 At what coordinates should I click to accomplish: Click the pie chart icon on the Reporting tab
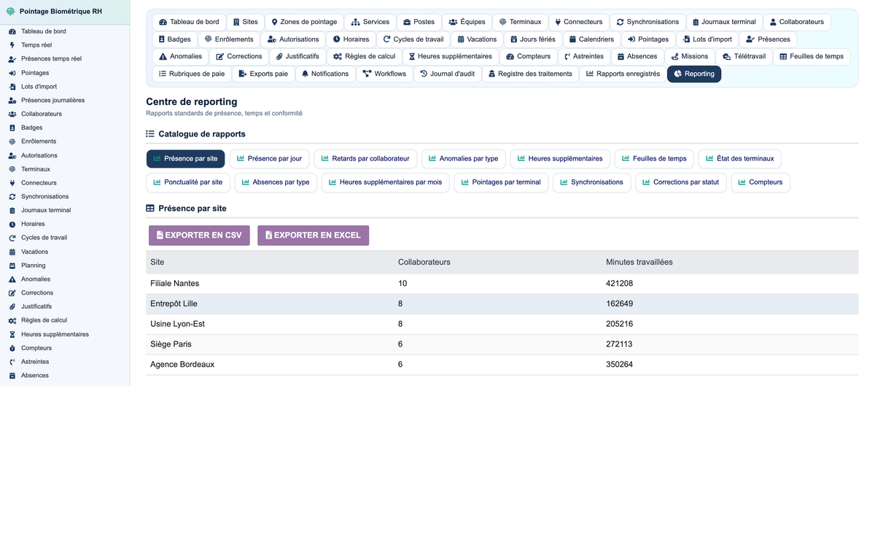(x=678, y=74)
